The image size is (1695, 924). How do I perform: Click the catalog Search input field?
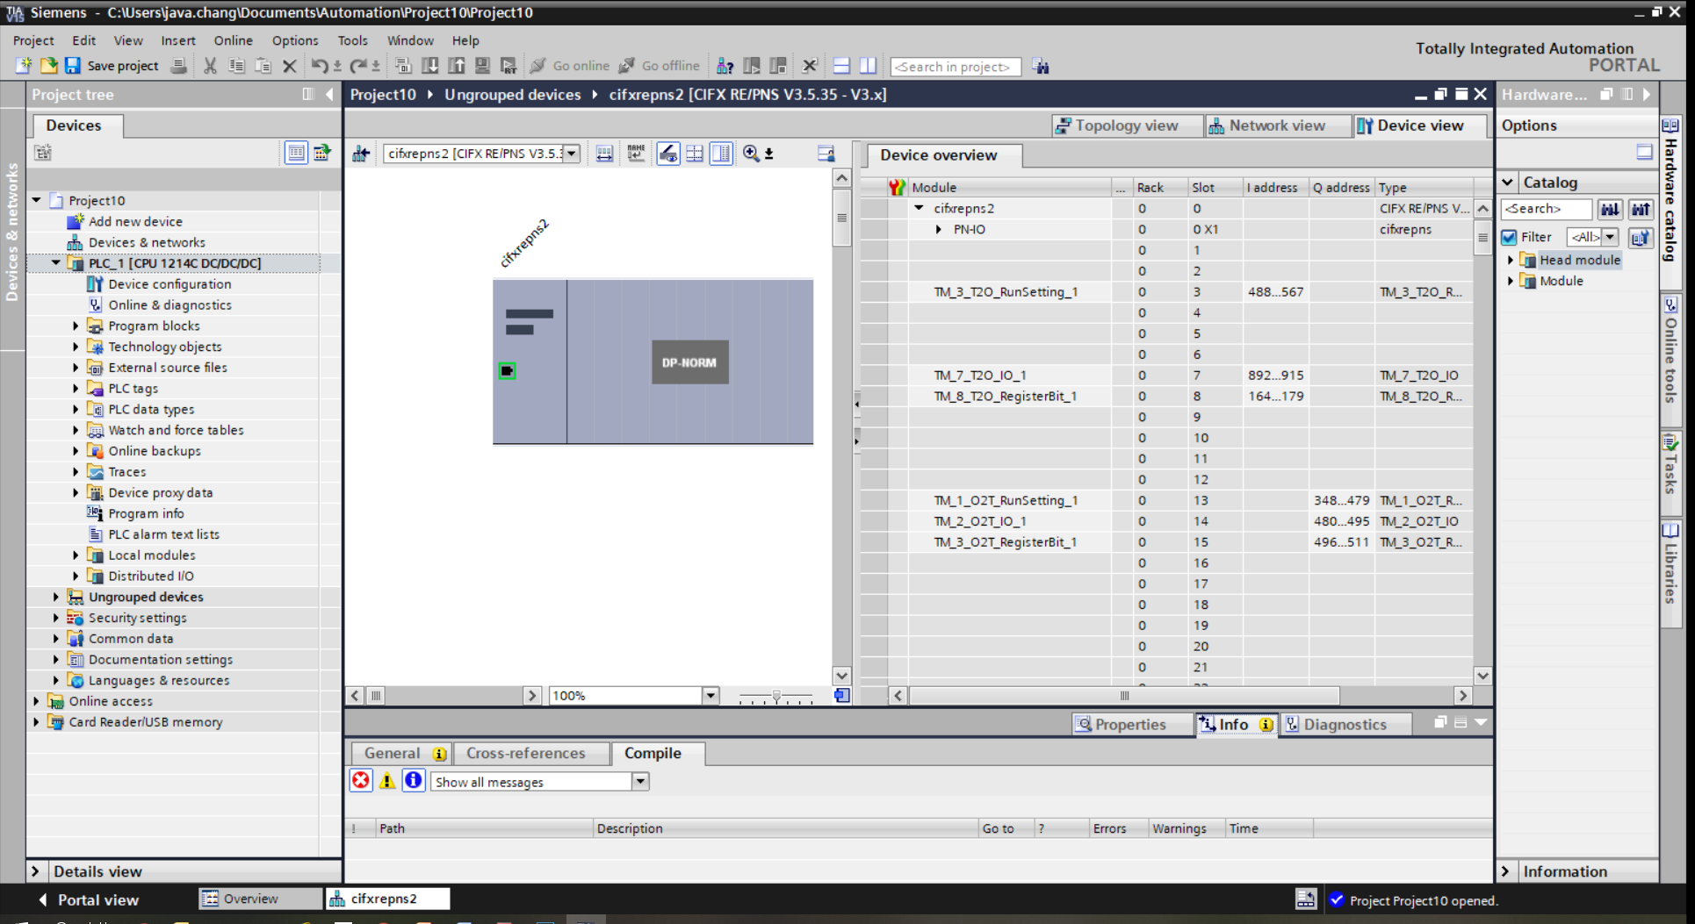coord(1546,209)
